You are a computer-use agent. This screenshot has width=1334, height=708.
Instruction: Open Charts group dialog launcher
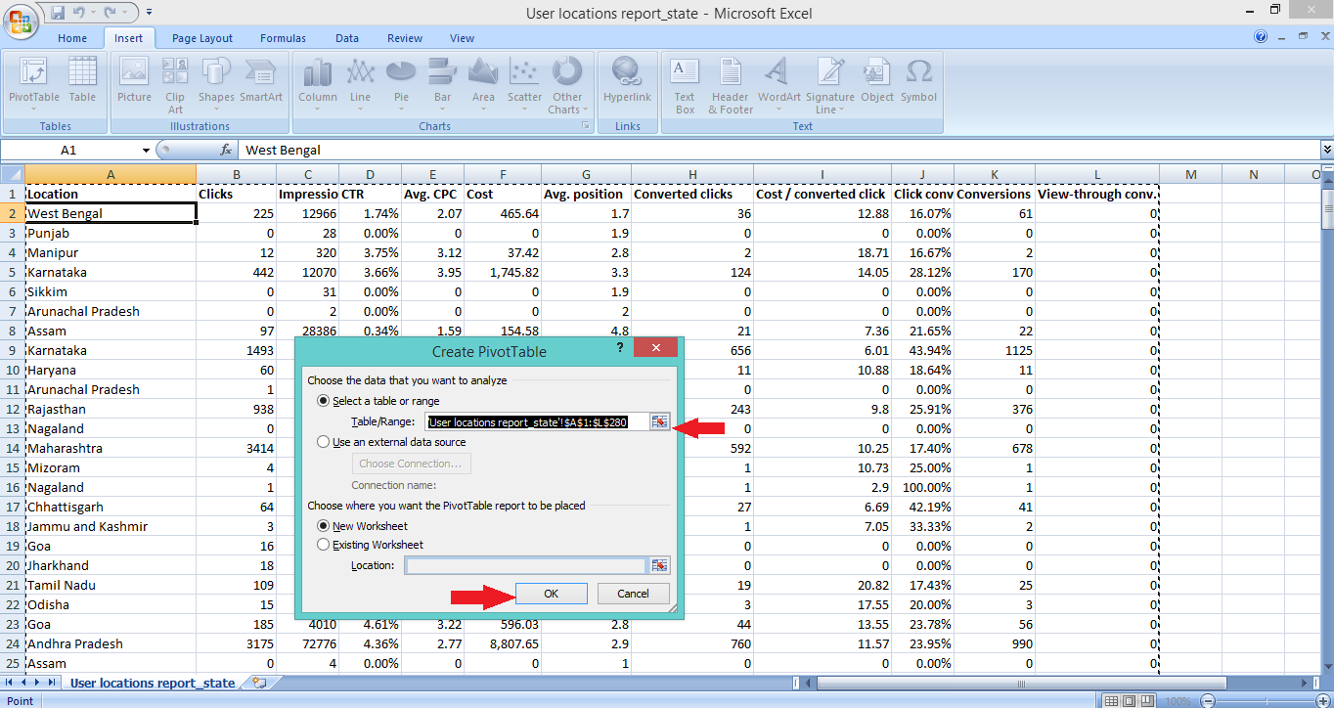pyautogui.click(x=586, y=126)
